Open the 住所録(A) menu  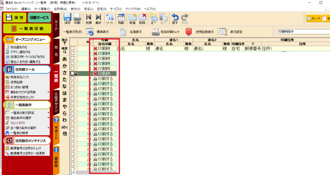click(60, 9)
